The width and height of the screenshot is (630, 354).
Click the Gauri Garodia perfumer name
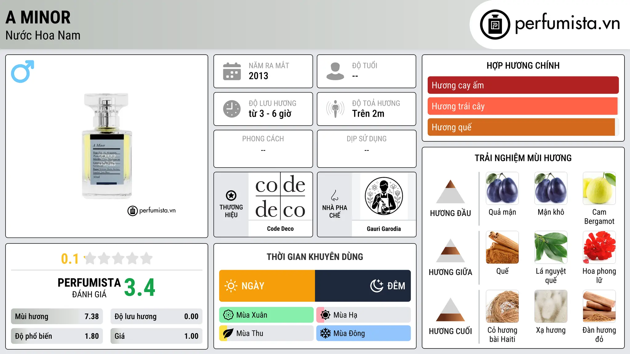pyautogui.click(x=384, y=229)
